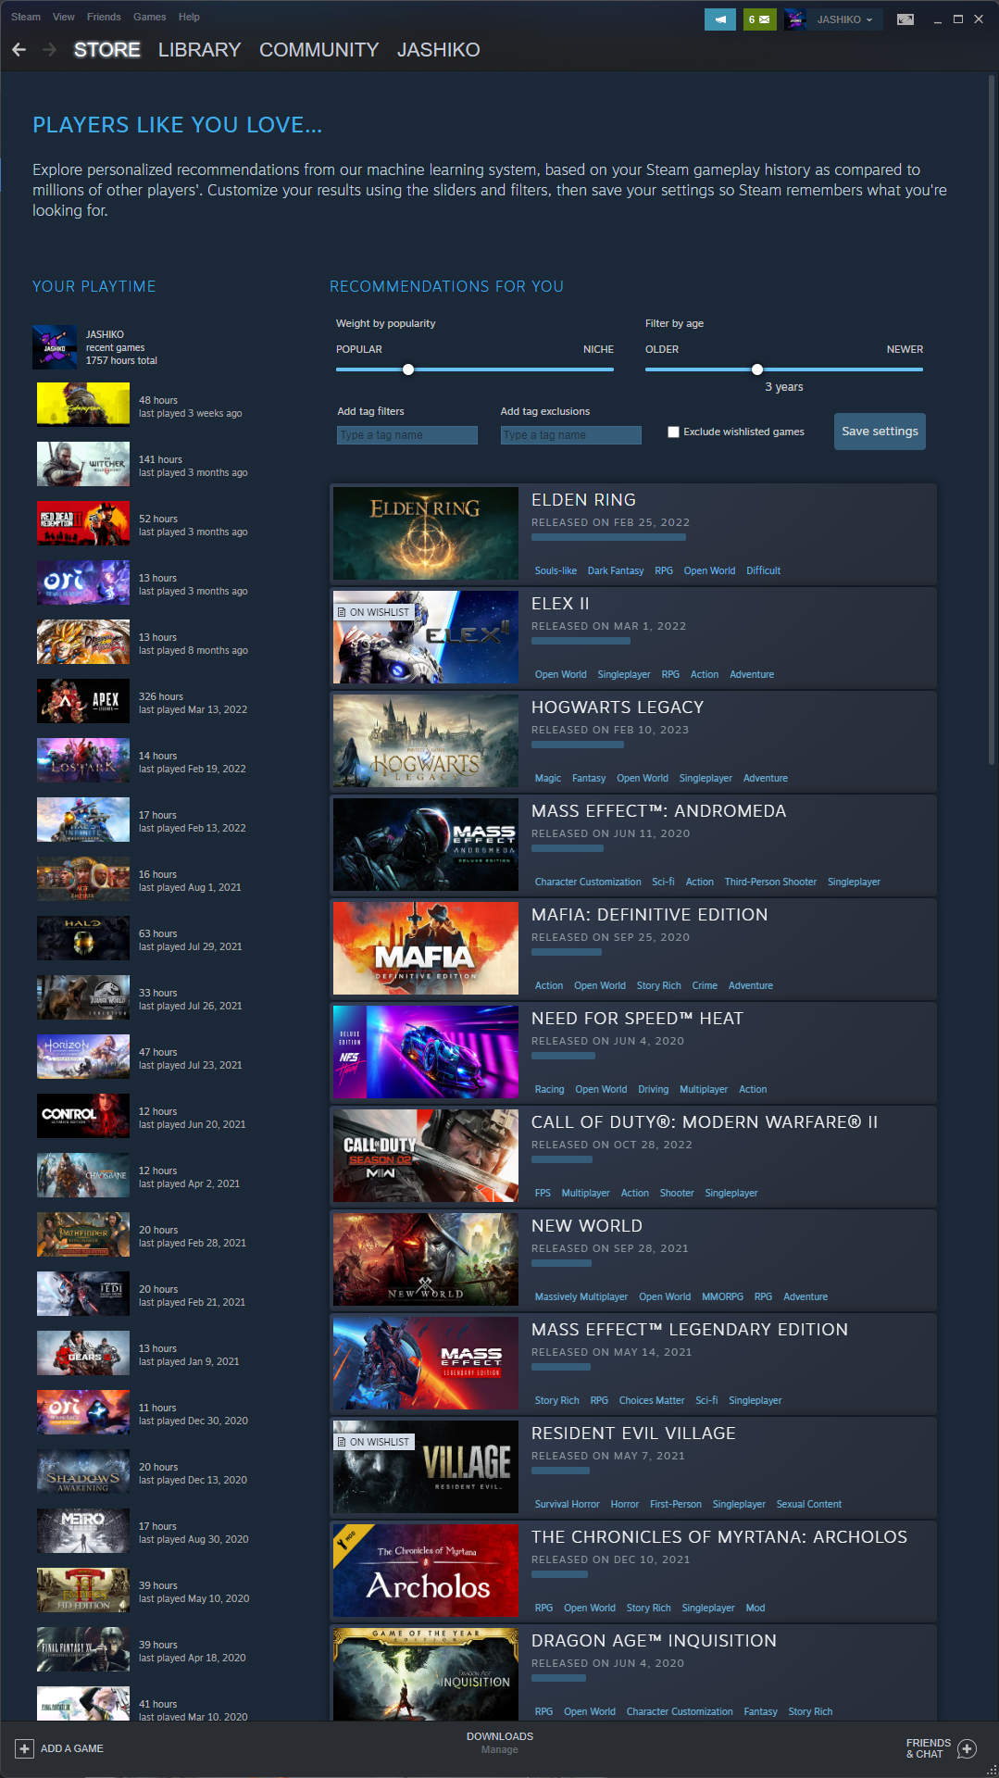Open the Mass Effect Legendary Edition cover
The width and height of the screenshot is (999, 1778).
tap(426, 1363)
